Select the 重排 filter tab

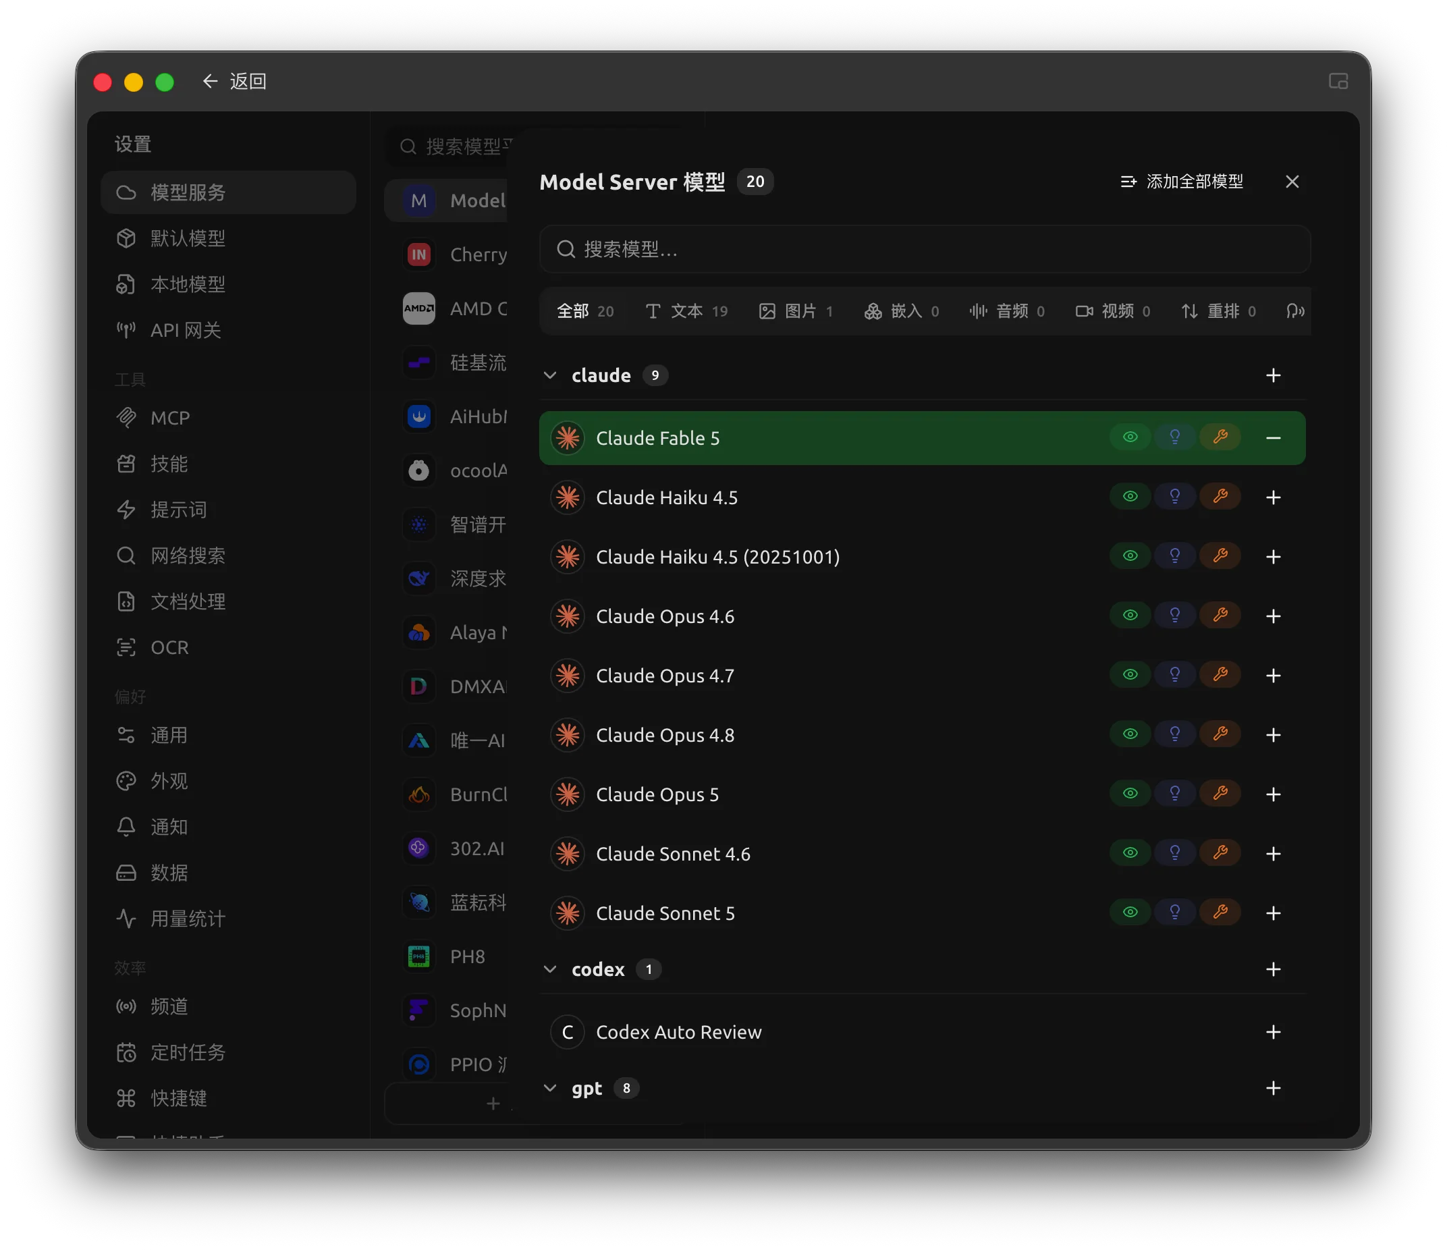[1219, 310]
